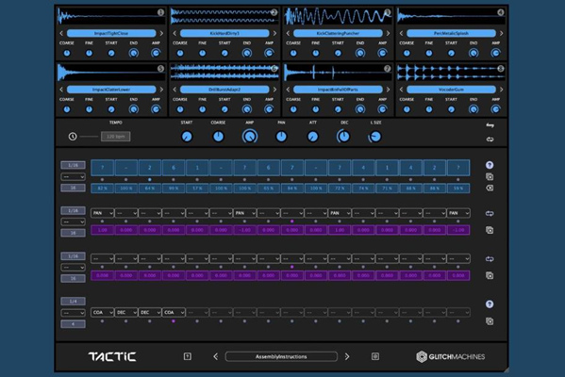Open last step PAN dropdown in second row
The width and height of the screenshot is (565, 377).
[458, 213]
